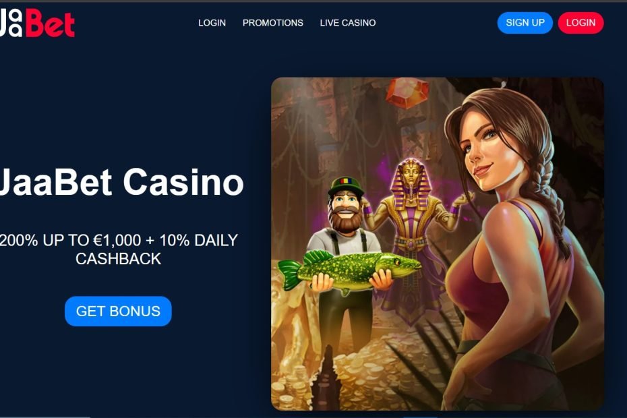Open the LIVE CASINO section
This screenshot has width=627, height=418.
pos(347,23)
